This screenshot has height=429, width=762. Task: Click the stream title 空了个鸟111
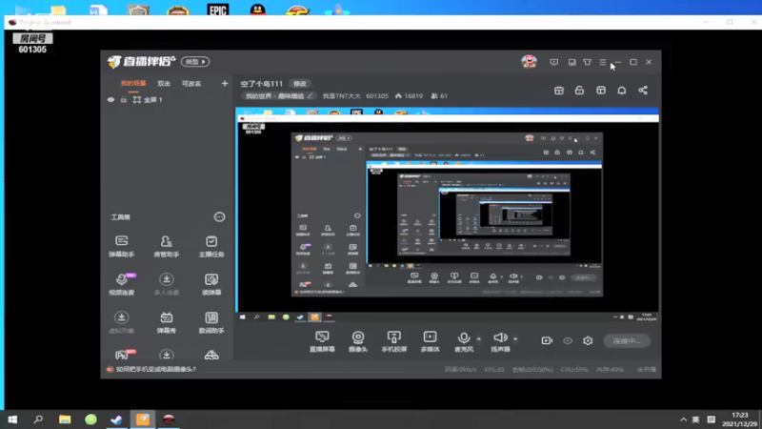click(x=261, y=84)
